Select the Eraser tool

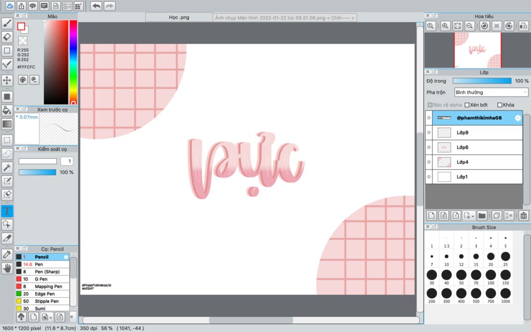pyautogui.click(x=7, y=37)
